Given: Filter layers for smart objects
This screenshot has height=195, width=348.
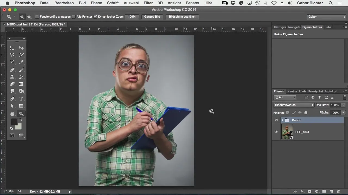Looking at the screenshot, I should coord(333,97).
